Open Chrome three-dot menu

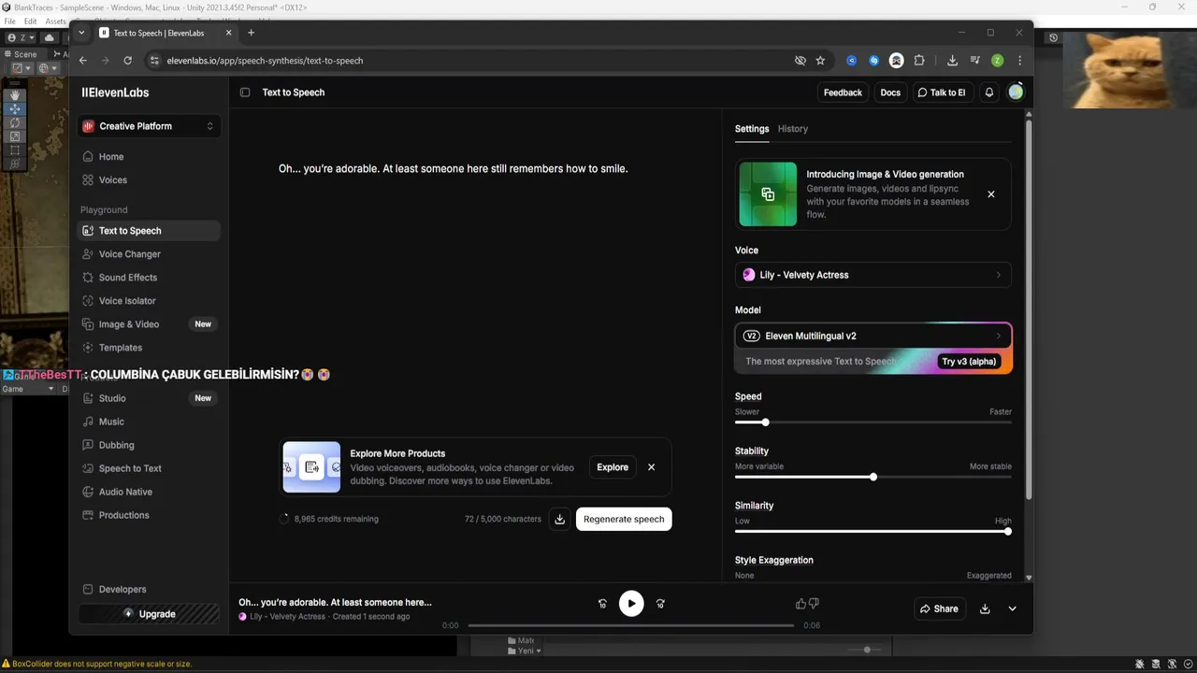coord(1019,60)
